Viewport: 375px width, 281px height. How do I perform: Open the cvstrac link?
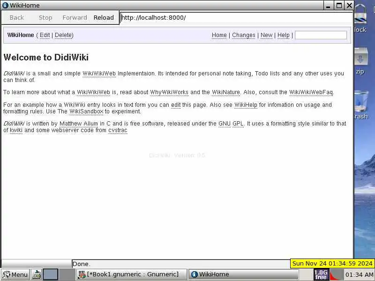click(x=118, y=130)
